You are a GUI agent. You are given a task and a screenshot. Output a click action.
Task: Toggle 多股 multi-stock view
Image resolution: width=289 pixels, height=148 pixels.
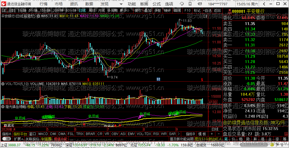(157, 10)
